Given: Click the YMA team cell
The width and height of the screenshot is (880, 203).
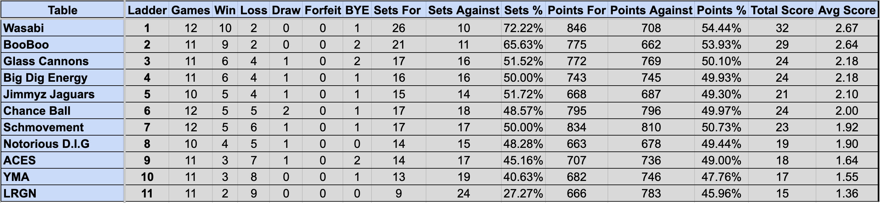Looking at the screenshot, I should pyautogui.click(x=62, y=177).
